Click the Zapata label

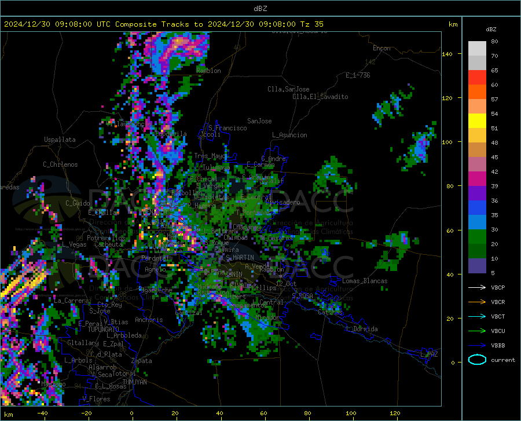(142, 361)
